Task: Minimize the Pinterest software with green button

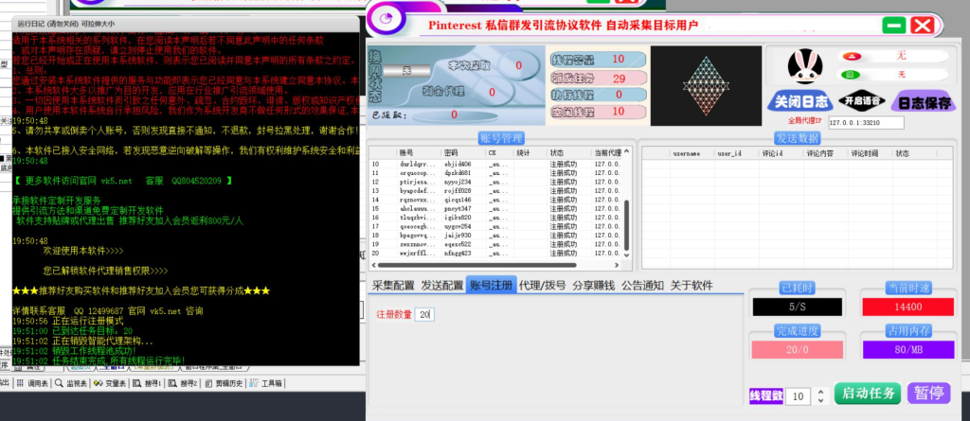Action: (894, 26)
